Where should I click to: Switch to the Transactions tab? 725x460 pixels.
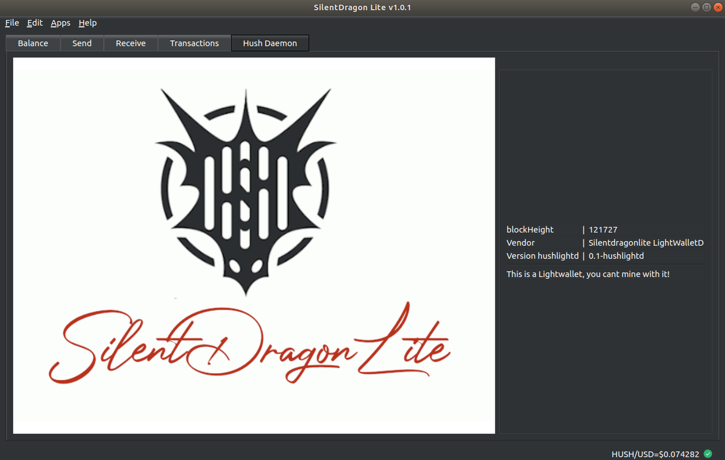pos(194,43)
